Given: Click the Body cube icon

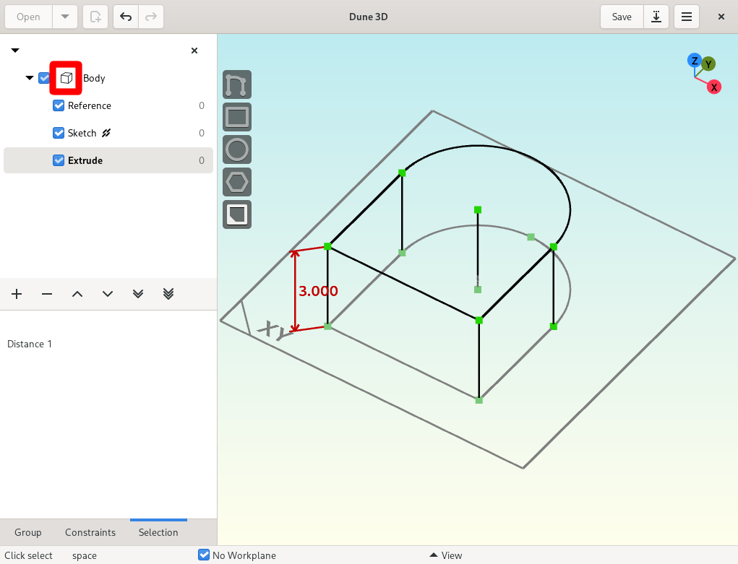Looking at the screenshot, I should (x=66, y=78).
